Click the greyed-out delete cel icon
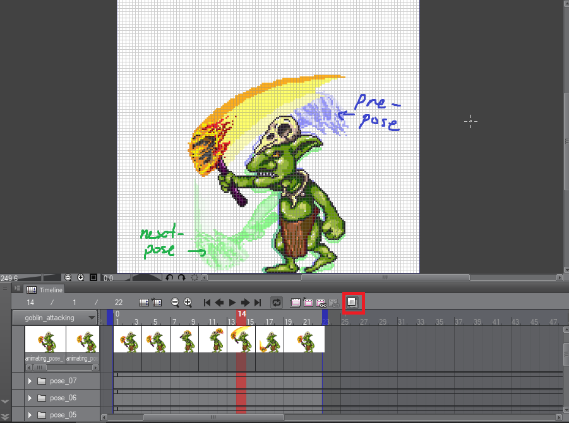 tap(334, 303)
